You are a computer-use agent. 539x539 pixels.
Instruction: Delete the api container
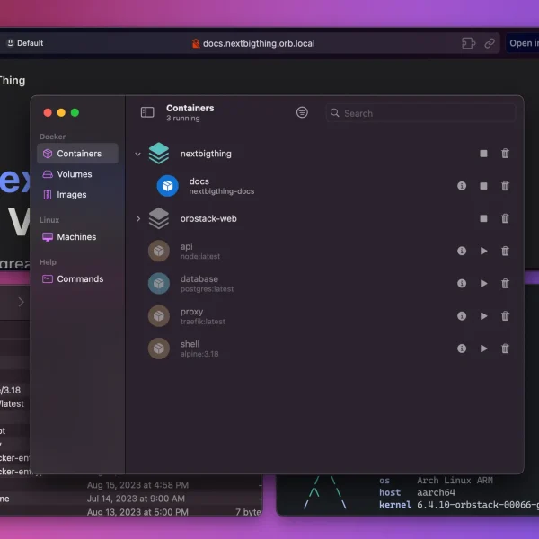click(505, 251)
